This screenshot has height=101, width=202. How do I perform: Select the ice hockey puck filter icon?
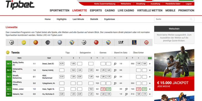pyautogui.click(x=48, y=42)
